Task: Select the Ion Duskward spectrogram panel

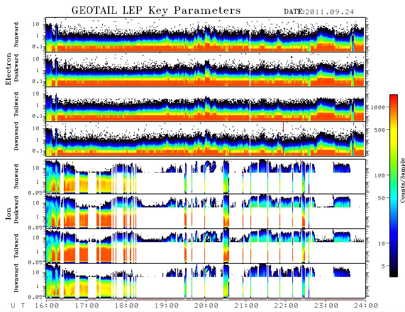Action: click(x=206, y=211)
